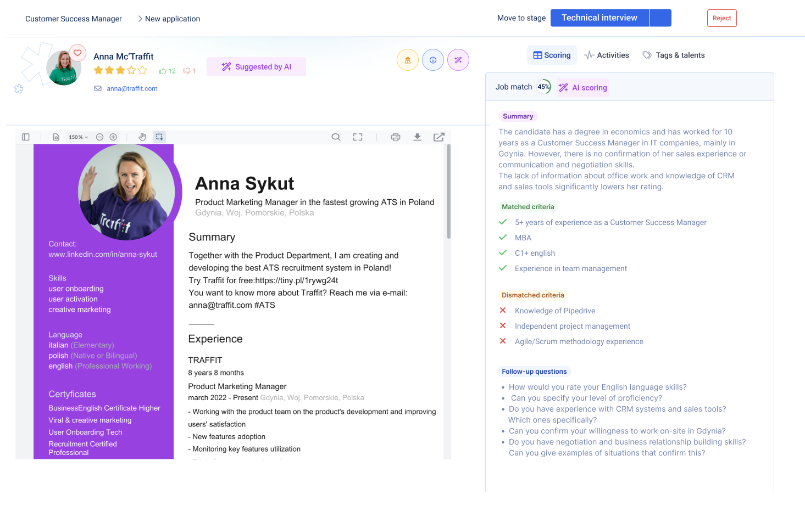Open search in the CV viewer
This screenshot has height=506, width=805.
coord(336,137)
